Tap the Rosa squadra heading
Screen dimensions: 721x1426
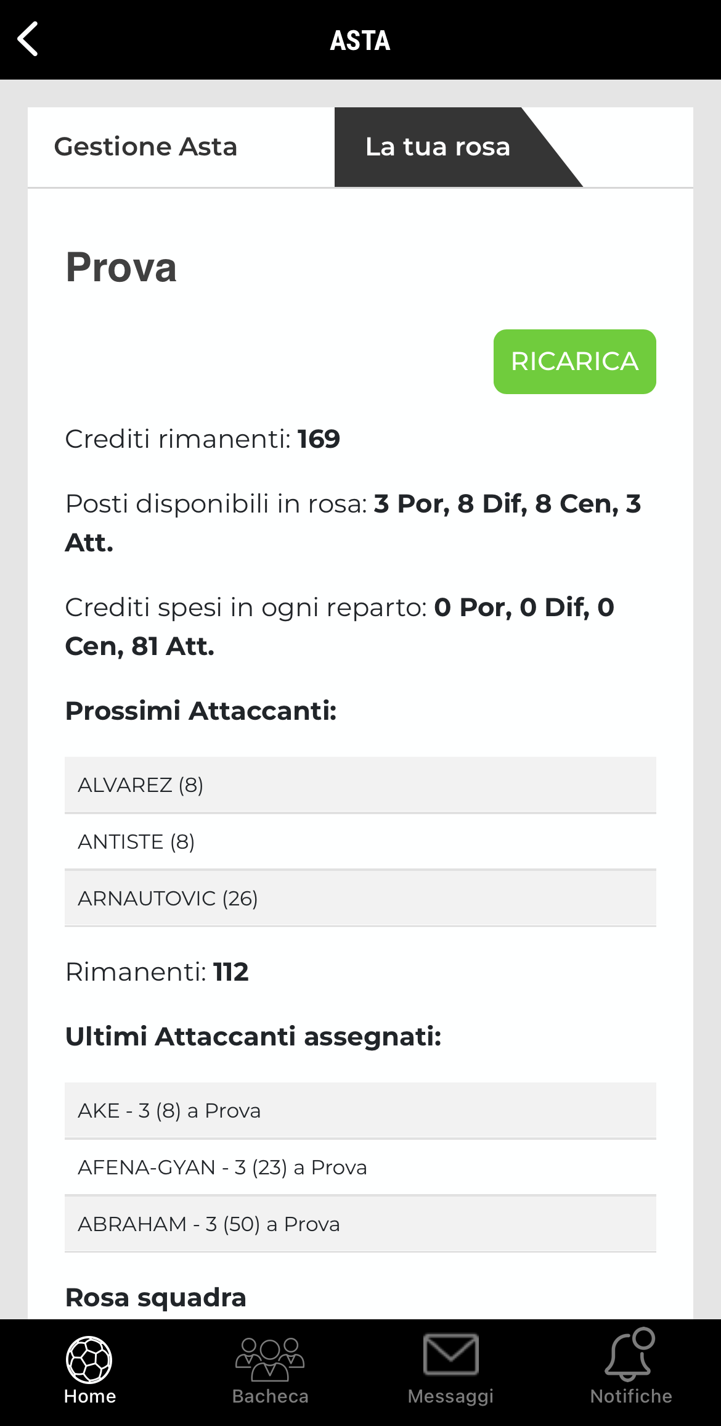coord(156,1297)
